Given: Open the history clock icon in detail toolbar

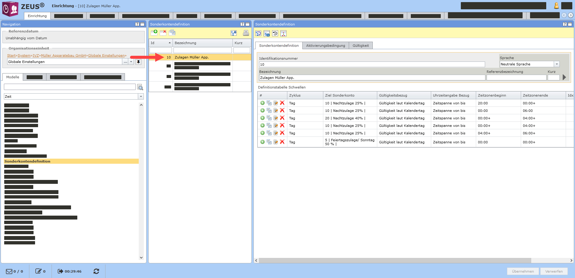Looking at the screenshot, I should (x=275, y=34).
